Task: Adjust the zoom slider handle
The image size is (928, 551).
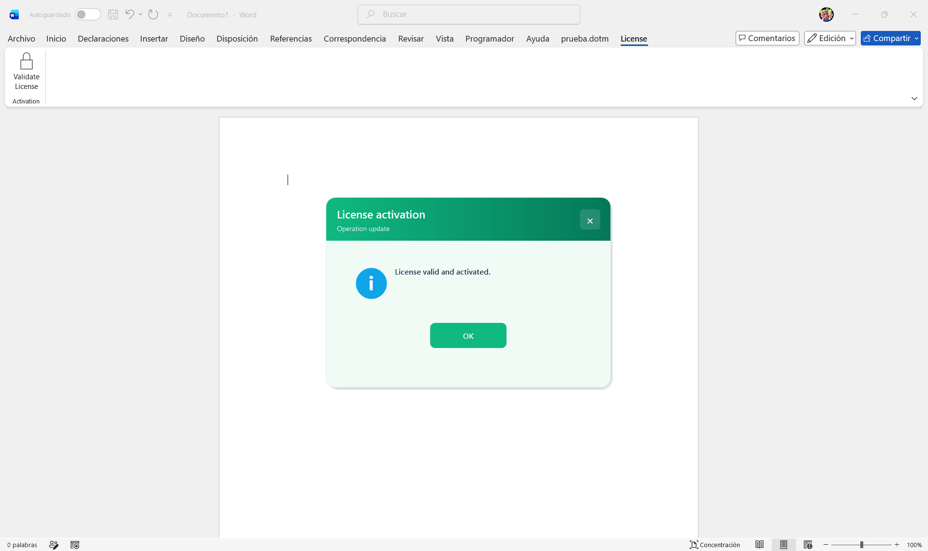Action: (x=862, y=545)
